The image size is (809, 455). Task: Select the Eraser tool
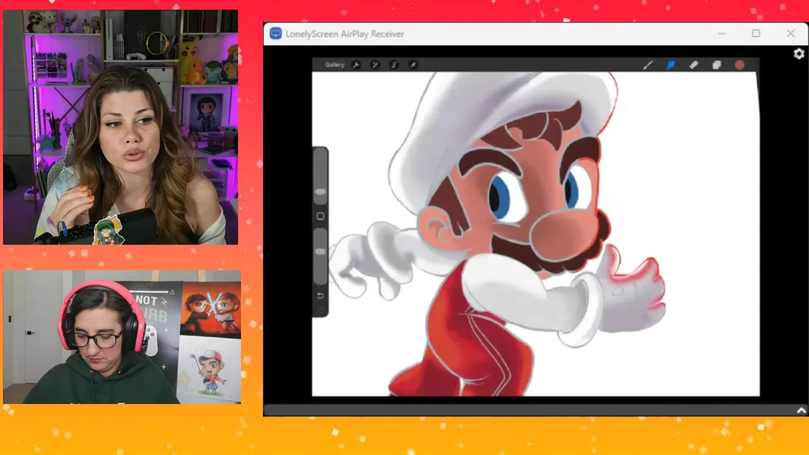[693, 65]
